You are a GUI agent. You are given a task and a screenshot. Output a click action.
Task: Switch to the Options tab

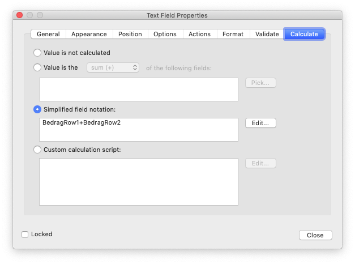click(165, 34)
